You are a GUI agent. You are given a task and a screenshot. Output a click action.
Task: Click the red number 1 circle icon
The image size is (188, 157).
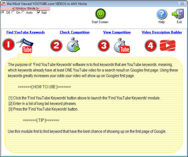pyautogui.click(x=8, y=45)
